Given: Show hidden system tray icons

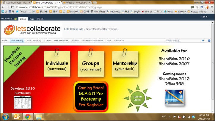Looking at the screenshot, I should 170,117.
